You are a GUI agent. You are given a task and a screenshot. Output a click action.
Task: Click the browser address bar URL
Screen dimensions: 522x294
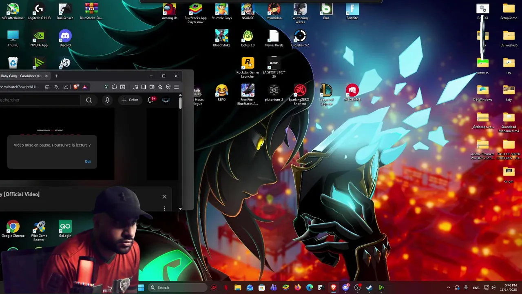tap(20, 87)
